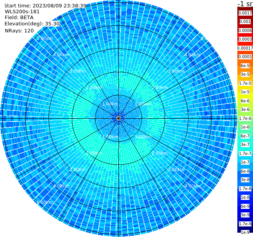Click the northwest 5.00km range ring label
This screenshot has width=253, height=237.
[45, 38]
